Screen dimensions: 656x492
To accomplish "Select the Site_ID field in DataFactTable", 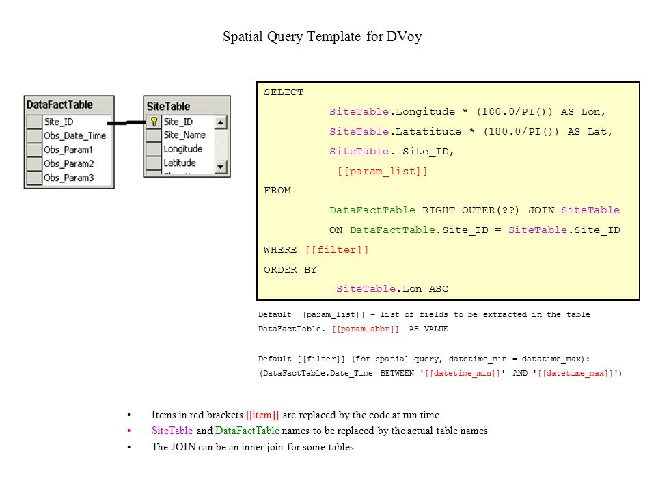I will pyautogui.click(x=59, y=122).
